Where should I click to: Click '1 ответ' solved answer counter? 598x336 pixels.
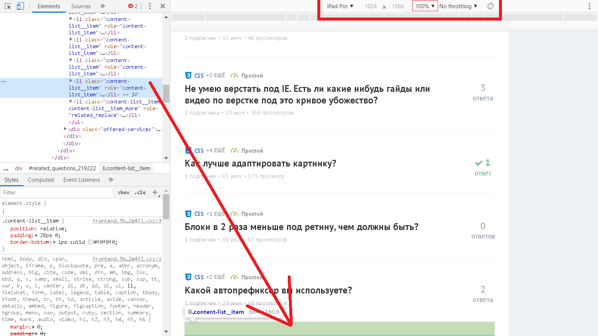tap(483, 167)
